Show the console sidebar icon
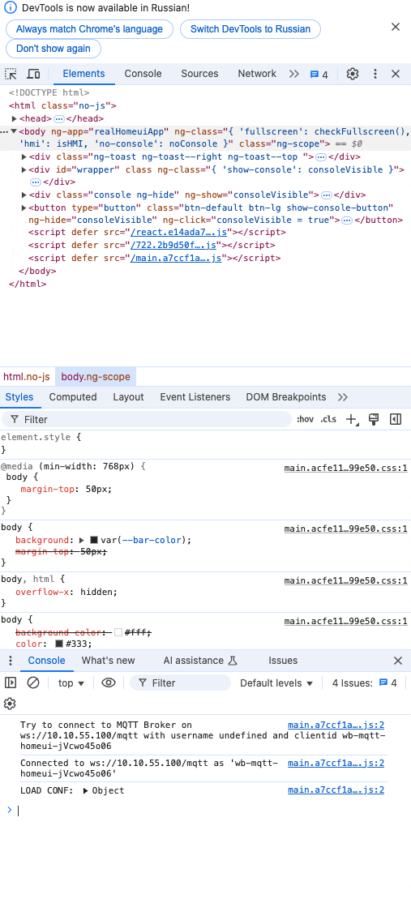This screenshot has width=411, height=903. [11, 683]
